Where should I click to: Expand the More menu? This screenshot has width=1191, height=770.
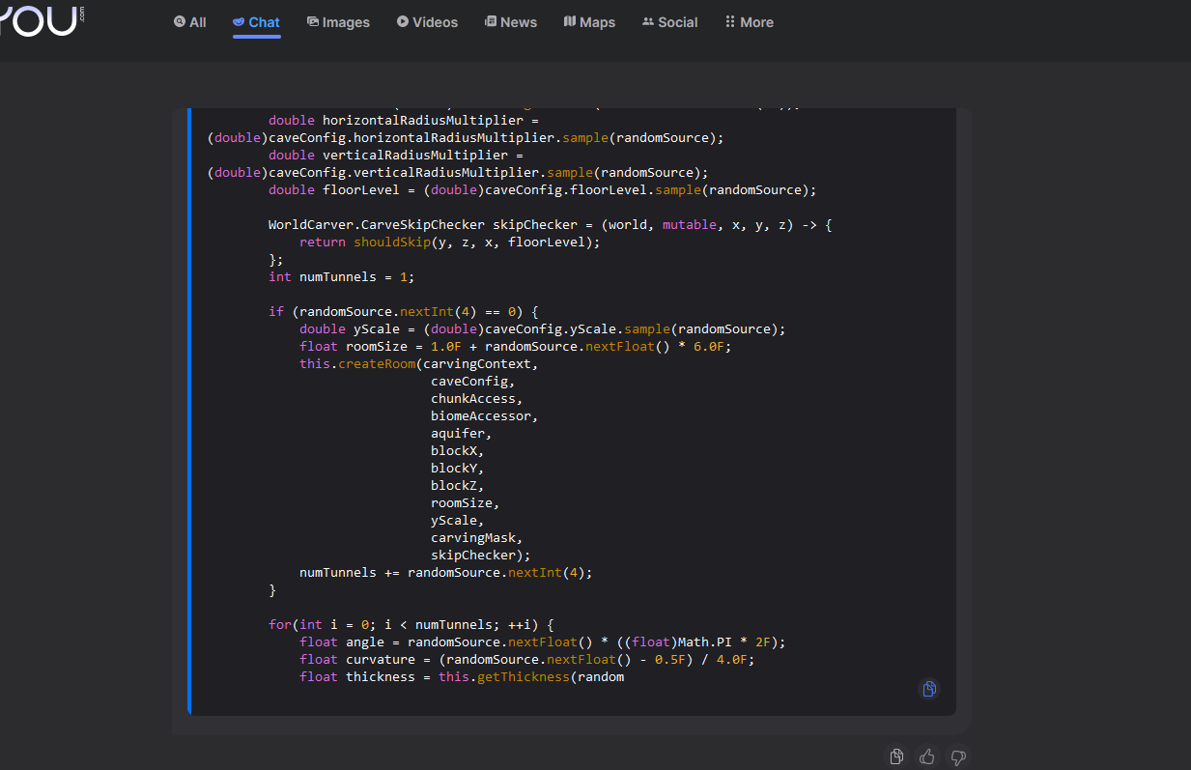pos(749,22)
